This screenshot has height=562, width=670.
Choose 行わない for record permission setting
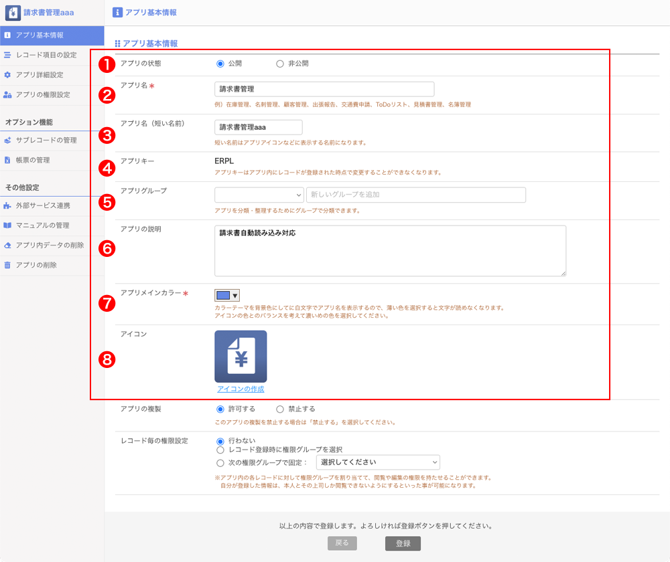point(220,441)
